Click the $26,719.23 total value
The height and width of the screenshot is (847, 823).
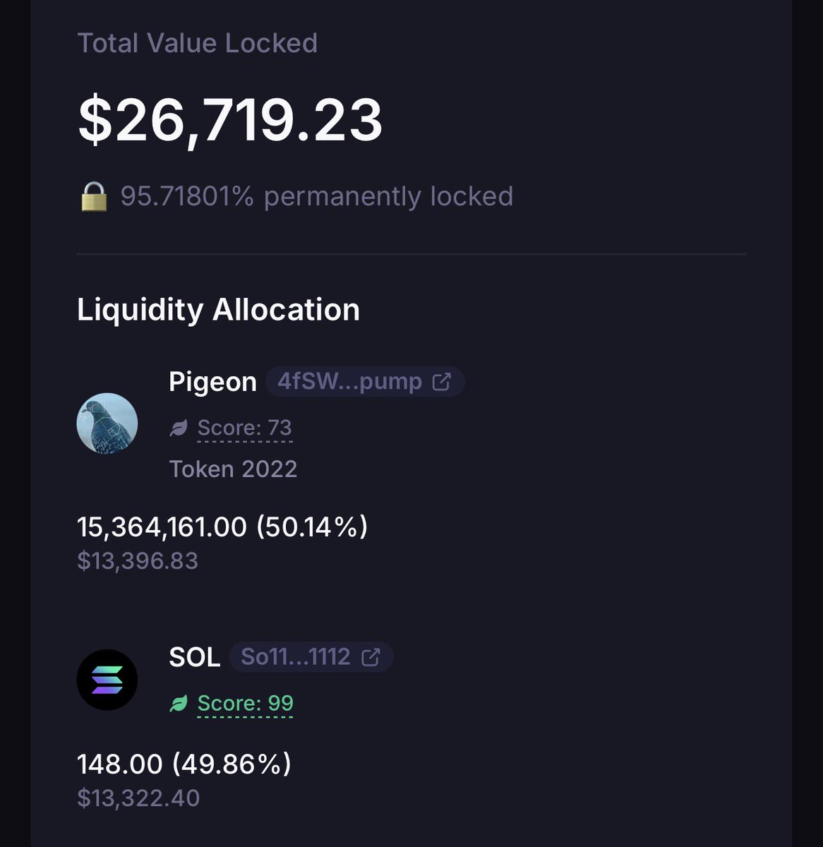pyautogui.click(x=230, y=120)
